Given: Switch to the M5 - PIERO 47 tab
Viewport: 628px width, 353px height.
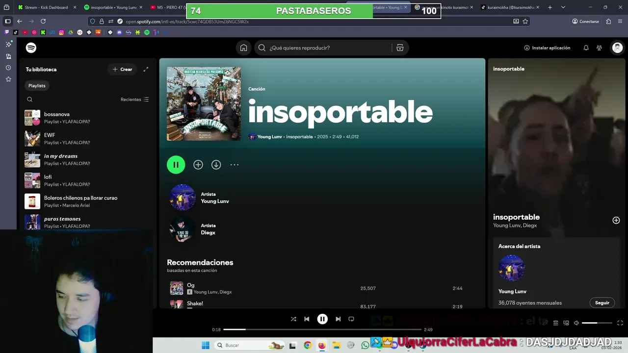Looking at the screenshot, I should (167, 7).
